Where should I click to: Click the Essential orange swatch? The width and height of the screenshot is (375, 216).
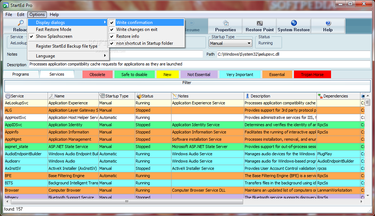tap(277, 75)
